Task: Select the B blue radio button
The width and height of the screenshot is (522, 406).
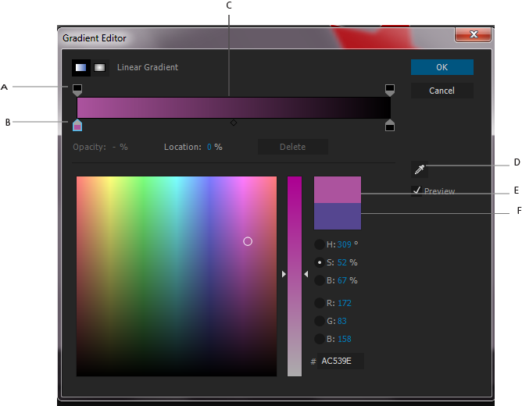Action: pos(320,339)
